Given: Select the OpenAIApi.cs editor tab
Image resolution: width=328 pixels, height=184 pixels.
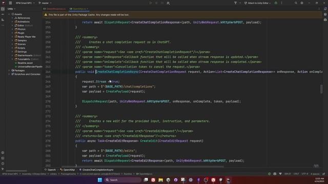Looking at the screenshot, I should pyautogui.click(x=79, y=9).
